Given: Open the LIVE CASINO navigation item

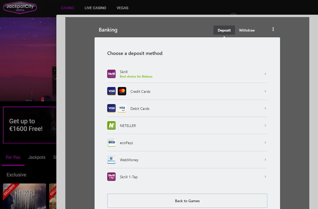Looking at the screenshot, I should pos(95,8).
